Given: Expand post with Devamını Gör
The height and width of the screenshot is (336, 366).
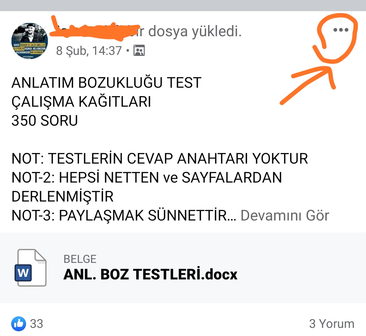Looking at the screenshot, I should 285,215.
